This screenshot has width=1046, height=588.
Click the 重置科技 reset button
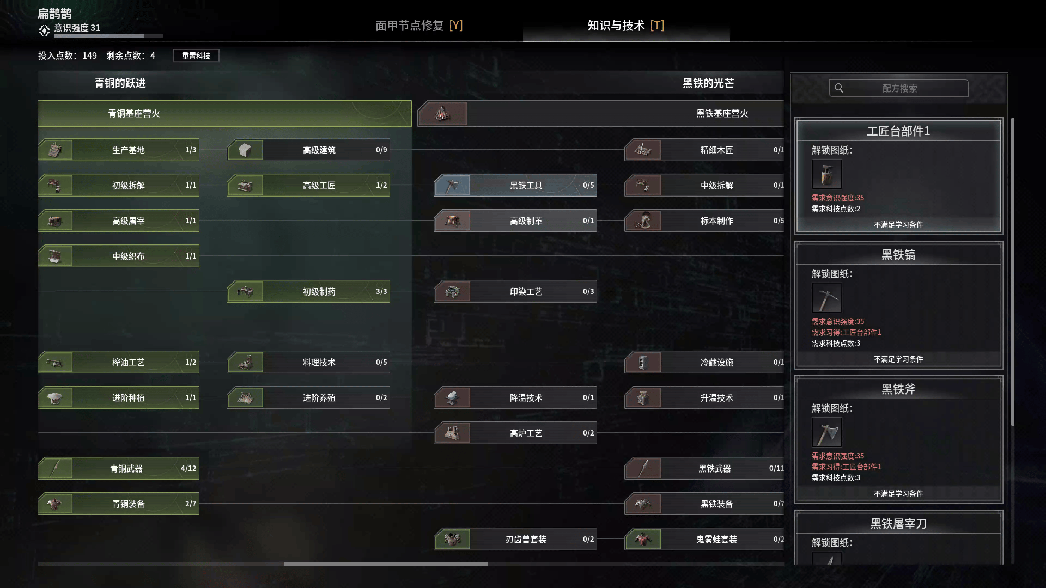tap(196, 56)
